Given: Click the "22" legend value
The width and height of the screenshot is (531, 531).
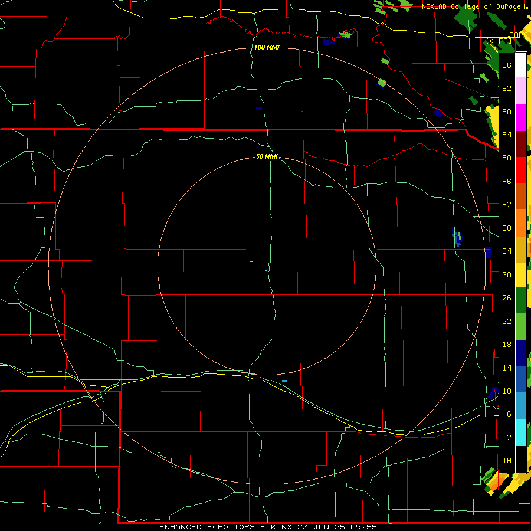Looking at the screenshot, I should (x=507, y=322).
